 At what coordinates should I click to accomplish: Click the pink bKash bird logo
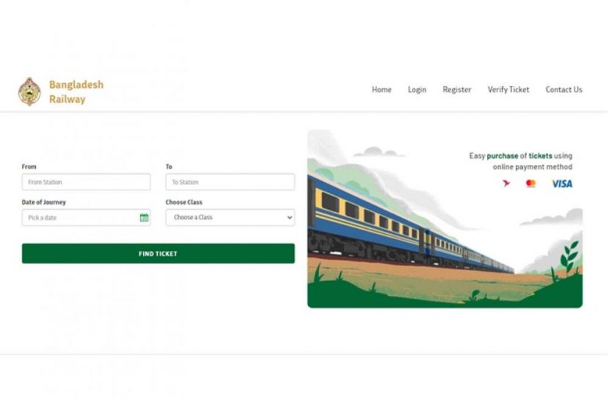coord(506,183)
